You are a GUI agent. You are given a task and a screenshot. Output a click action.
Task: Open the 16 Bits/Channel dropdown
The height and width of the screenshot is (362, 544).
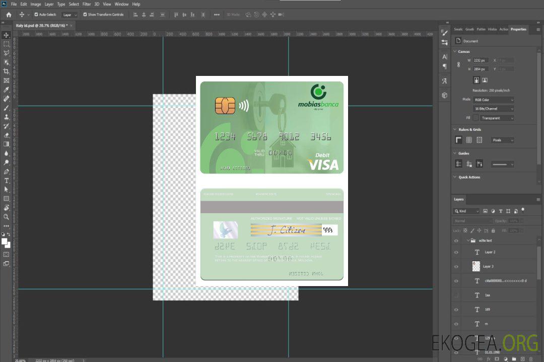point(493,109)
